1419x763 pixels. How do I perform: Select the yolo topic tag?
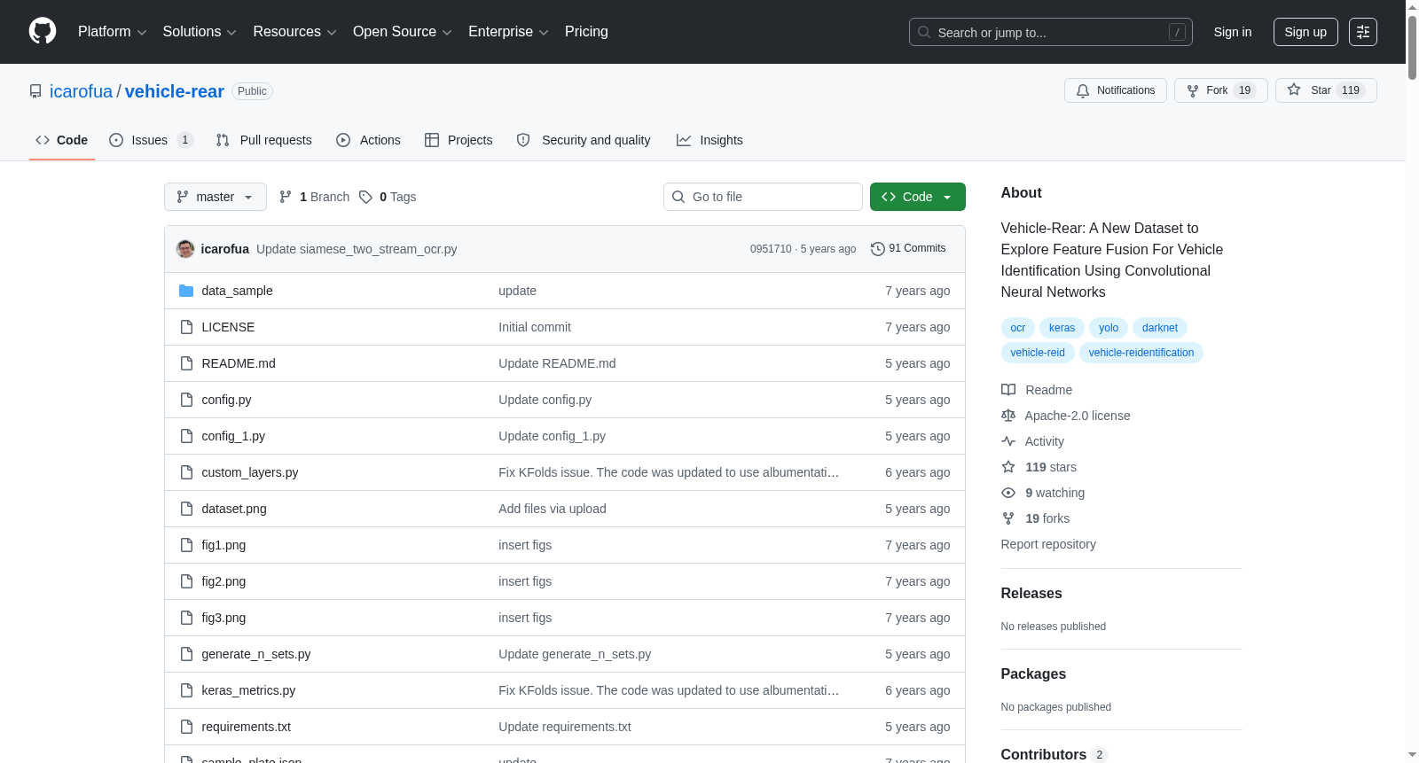pyautogui.click(x=1109, y=328)
